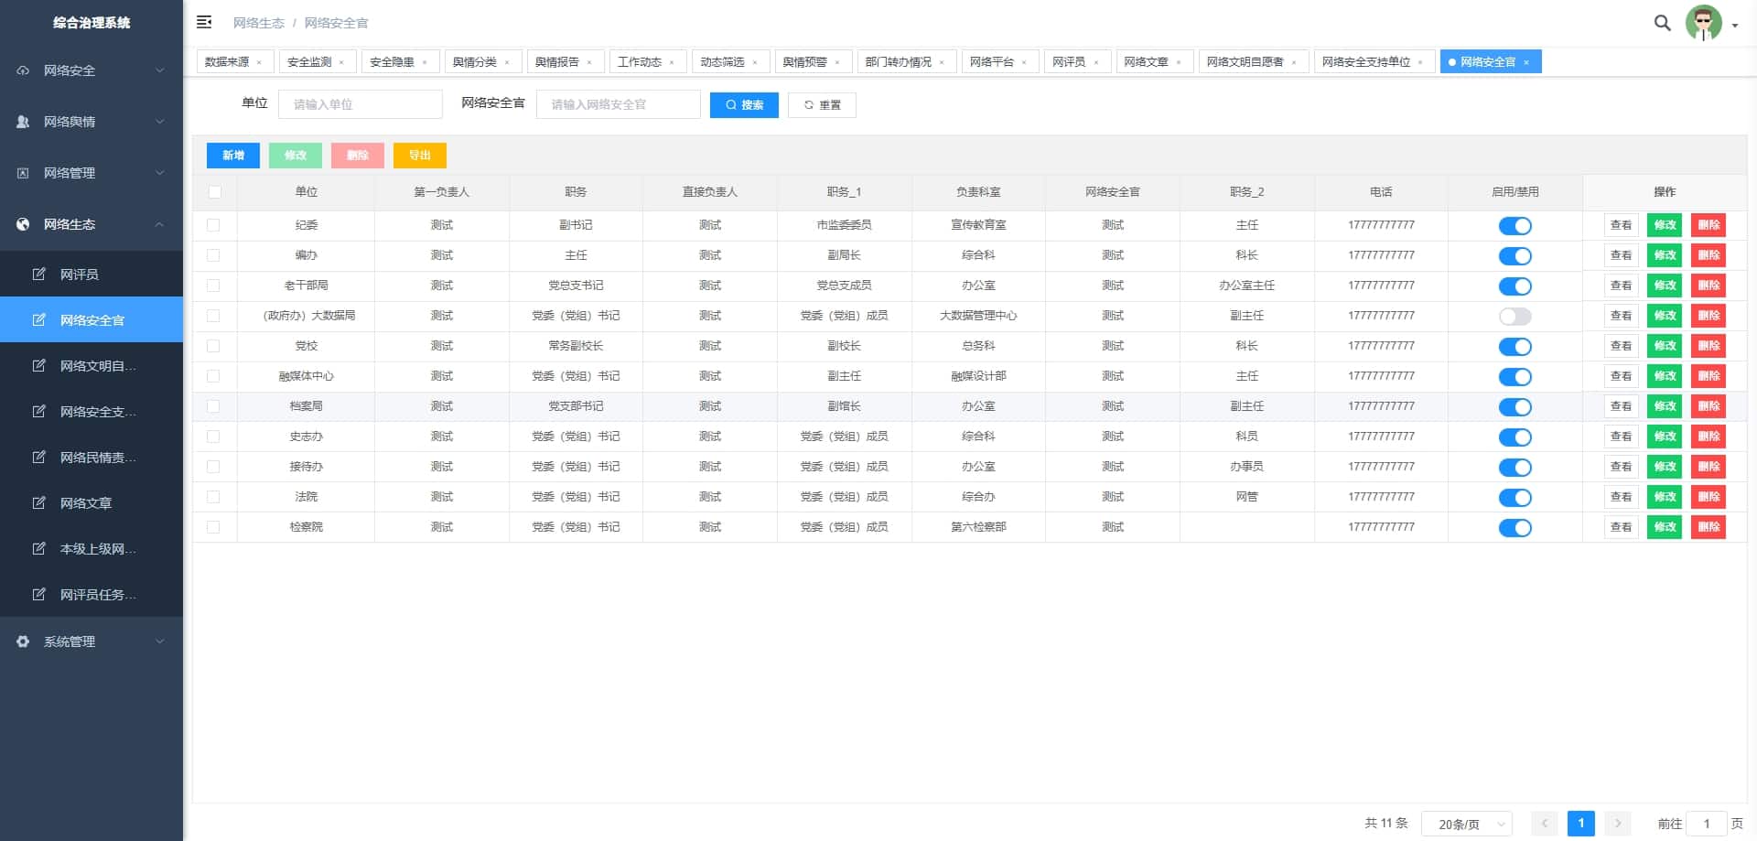
Task: Toggle the select-all checkbox in table header
Action: click(214, 192)
